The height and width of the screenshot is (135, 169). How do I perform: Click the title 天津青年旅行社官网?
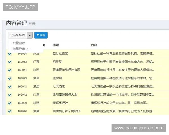[x=66, y=70]
